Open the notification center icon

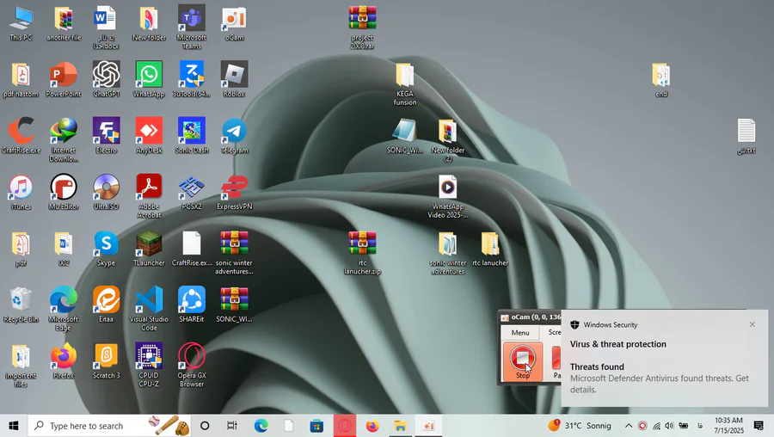(x=759, y=426)
